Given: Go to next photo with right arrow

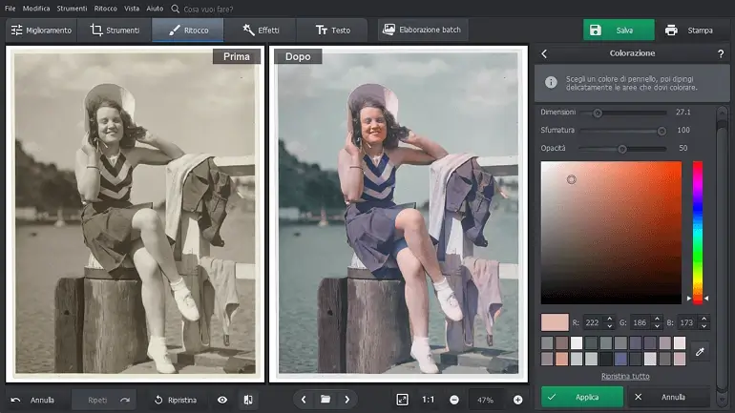Looking at the screenshot, I should 346,400.
